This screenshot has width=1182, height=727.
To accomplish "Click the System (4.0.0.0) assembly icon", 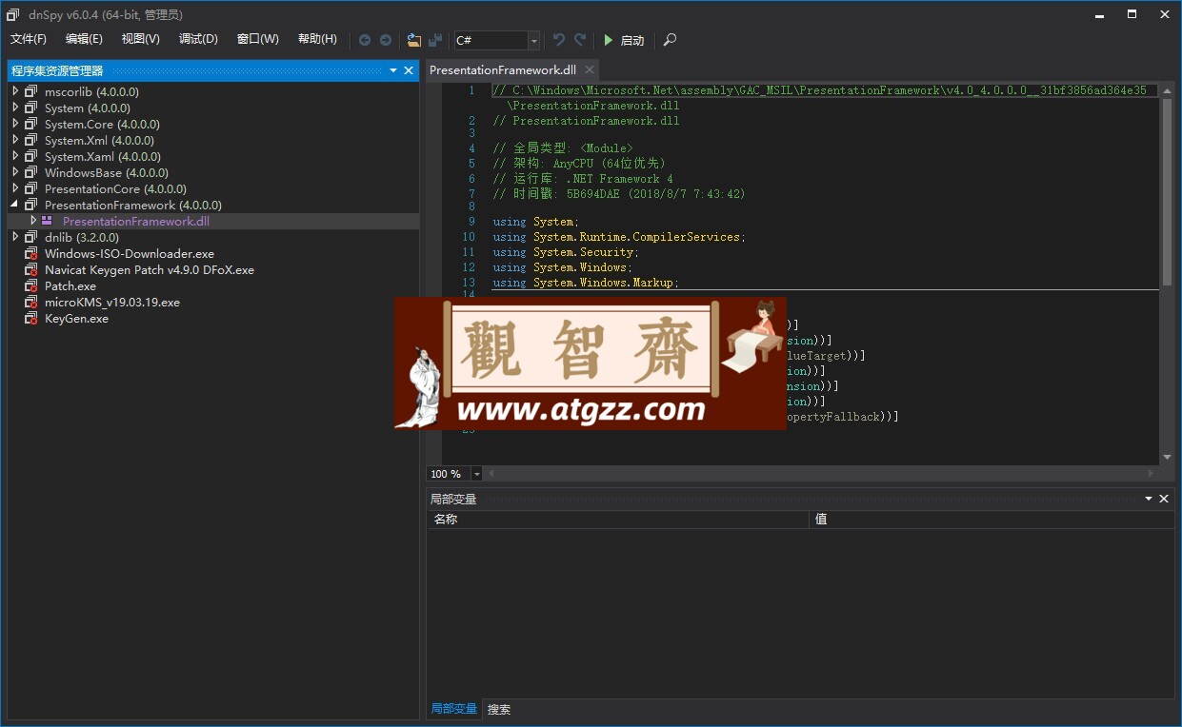I will click(x=31, y=108).
